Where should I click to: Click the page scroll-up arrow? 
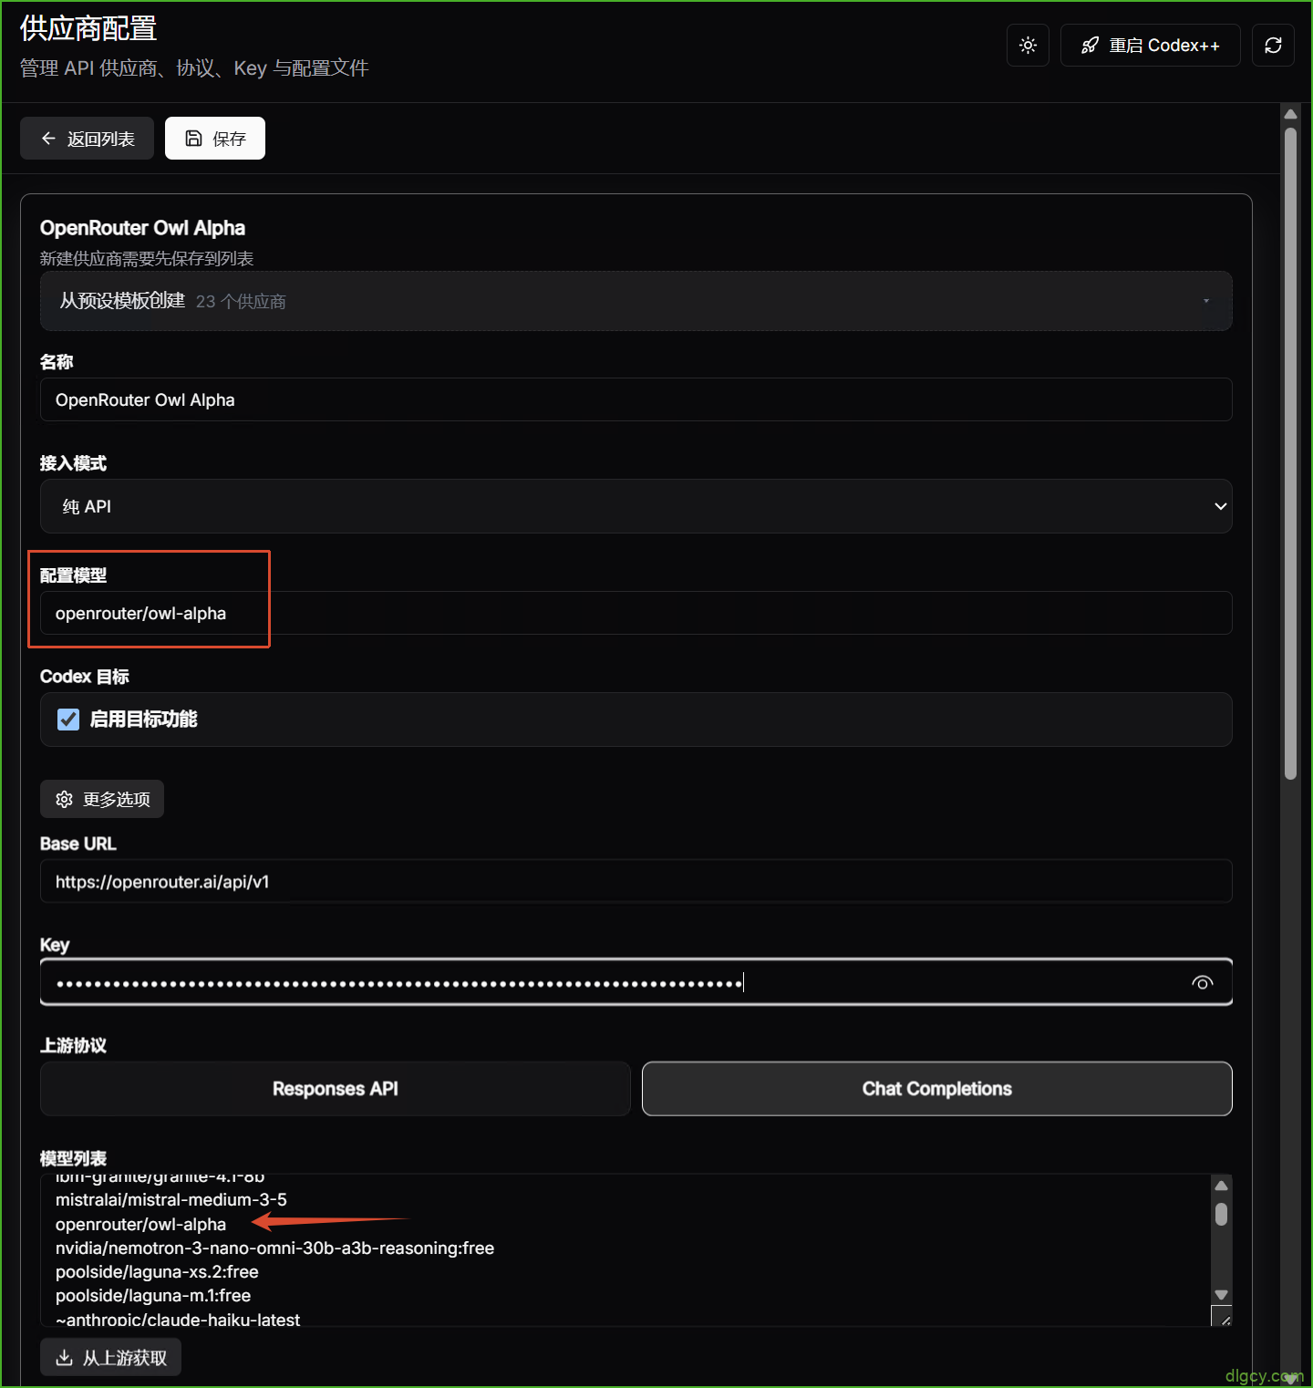click(x=1290, y=114)
